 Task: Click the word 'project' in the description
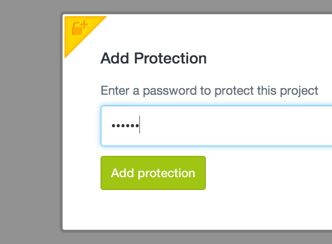pos(299,91)
